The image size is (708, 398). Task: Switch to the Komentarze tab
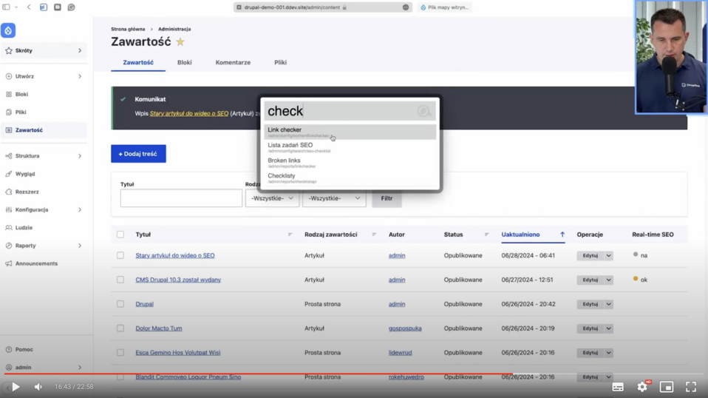click(233, 62)
